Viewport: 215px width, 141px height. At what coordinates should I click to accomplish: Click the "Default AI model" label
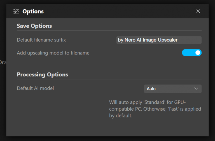click(35, 88)
